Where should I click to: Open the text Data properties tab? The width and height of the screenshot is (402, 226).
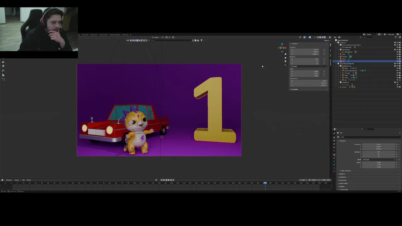pyautogui.click(x=334, y=168)
